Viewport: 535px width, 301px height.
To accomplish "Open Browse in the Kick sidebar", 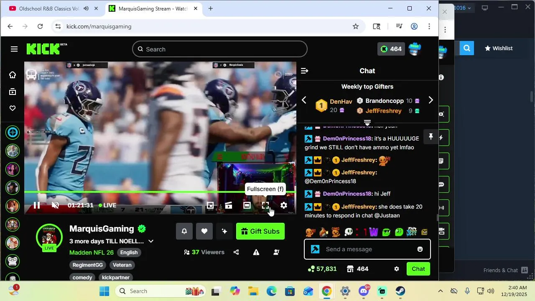I will click(x=13, y=92).
